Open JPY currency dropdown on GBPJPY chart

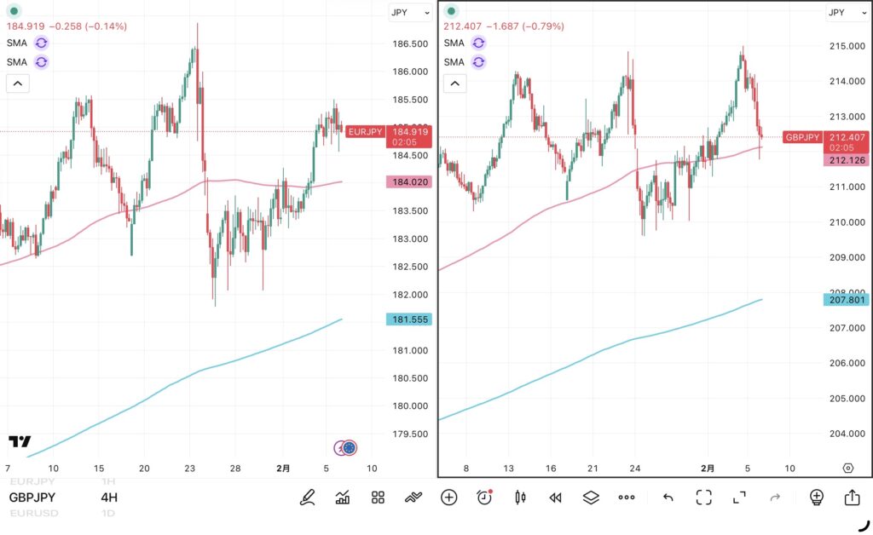(x=847, y=12)
